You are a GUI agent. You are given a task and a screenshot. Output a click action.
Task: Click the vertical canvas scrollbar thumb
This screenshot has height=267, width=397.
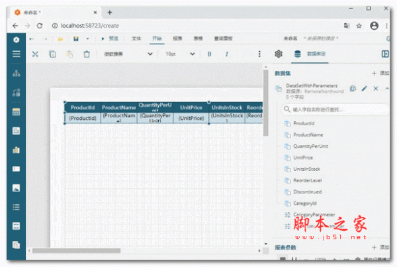[265, 103]
